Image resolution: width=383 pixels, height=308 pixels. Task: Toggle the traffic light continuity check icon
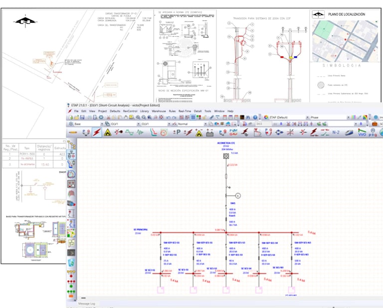pyautogui.click(x=198, y=117)
